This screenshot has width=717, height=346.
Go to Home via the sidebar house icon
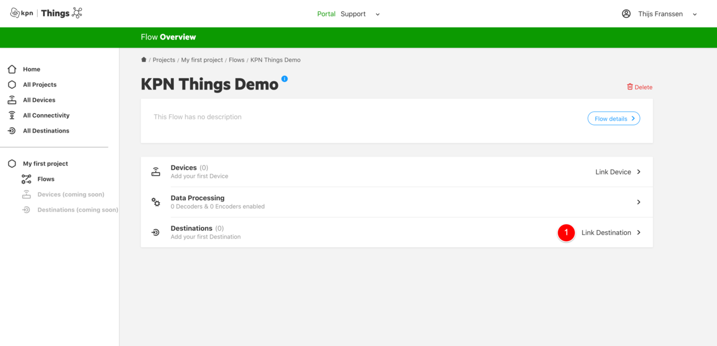(12, 69)
